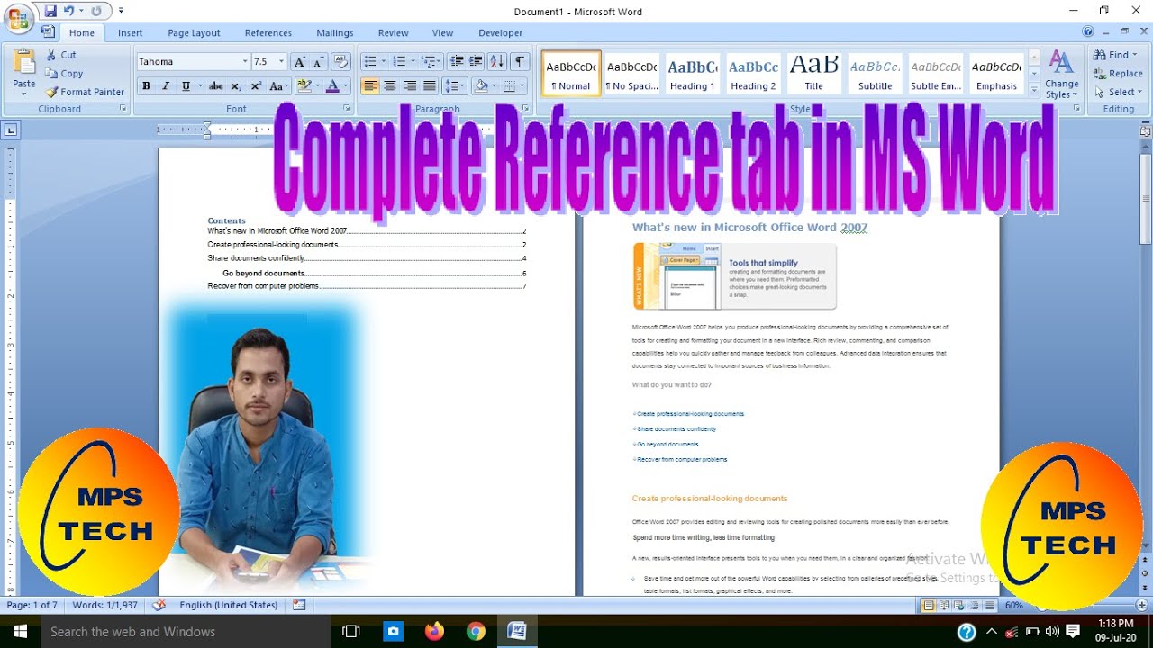
Task: Click the Change Styles icon
Action: click(x=1061, y=62)
